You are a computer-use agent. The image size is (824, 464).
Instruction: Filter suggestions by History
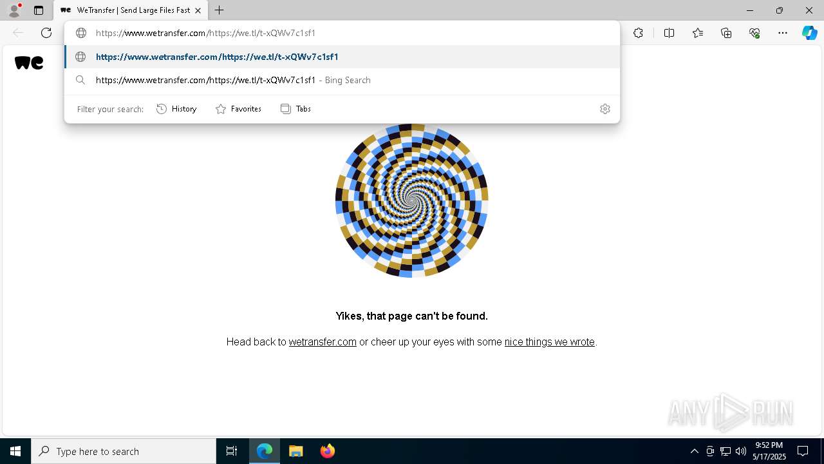pos(176,109)
